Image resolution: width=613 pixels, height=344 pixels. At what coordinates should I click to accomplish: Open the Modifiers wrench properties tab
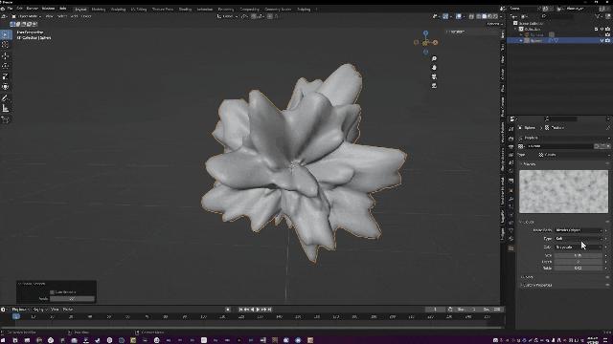(x=511, y=198)
